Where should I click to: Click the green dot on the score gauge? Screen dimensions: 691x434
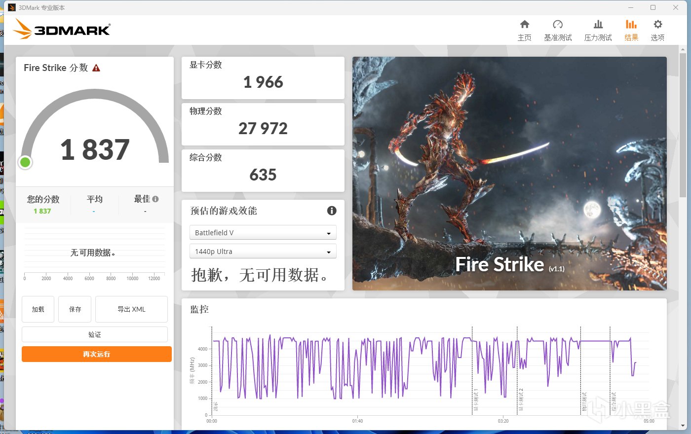coord(25,162)
